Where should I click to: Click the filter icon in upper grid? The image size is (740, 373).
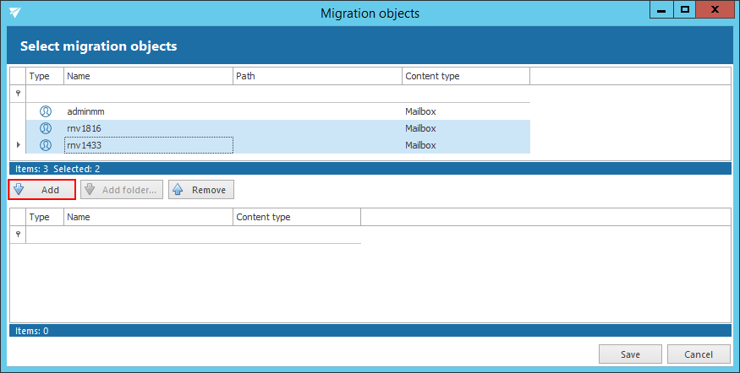click(17, 94)
